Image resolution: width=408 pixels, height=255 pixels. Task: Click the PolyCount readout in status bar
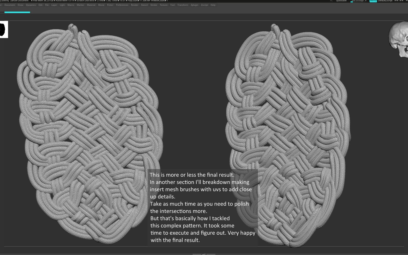pos(139,1)
